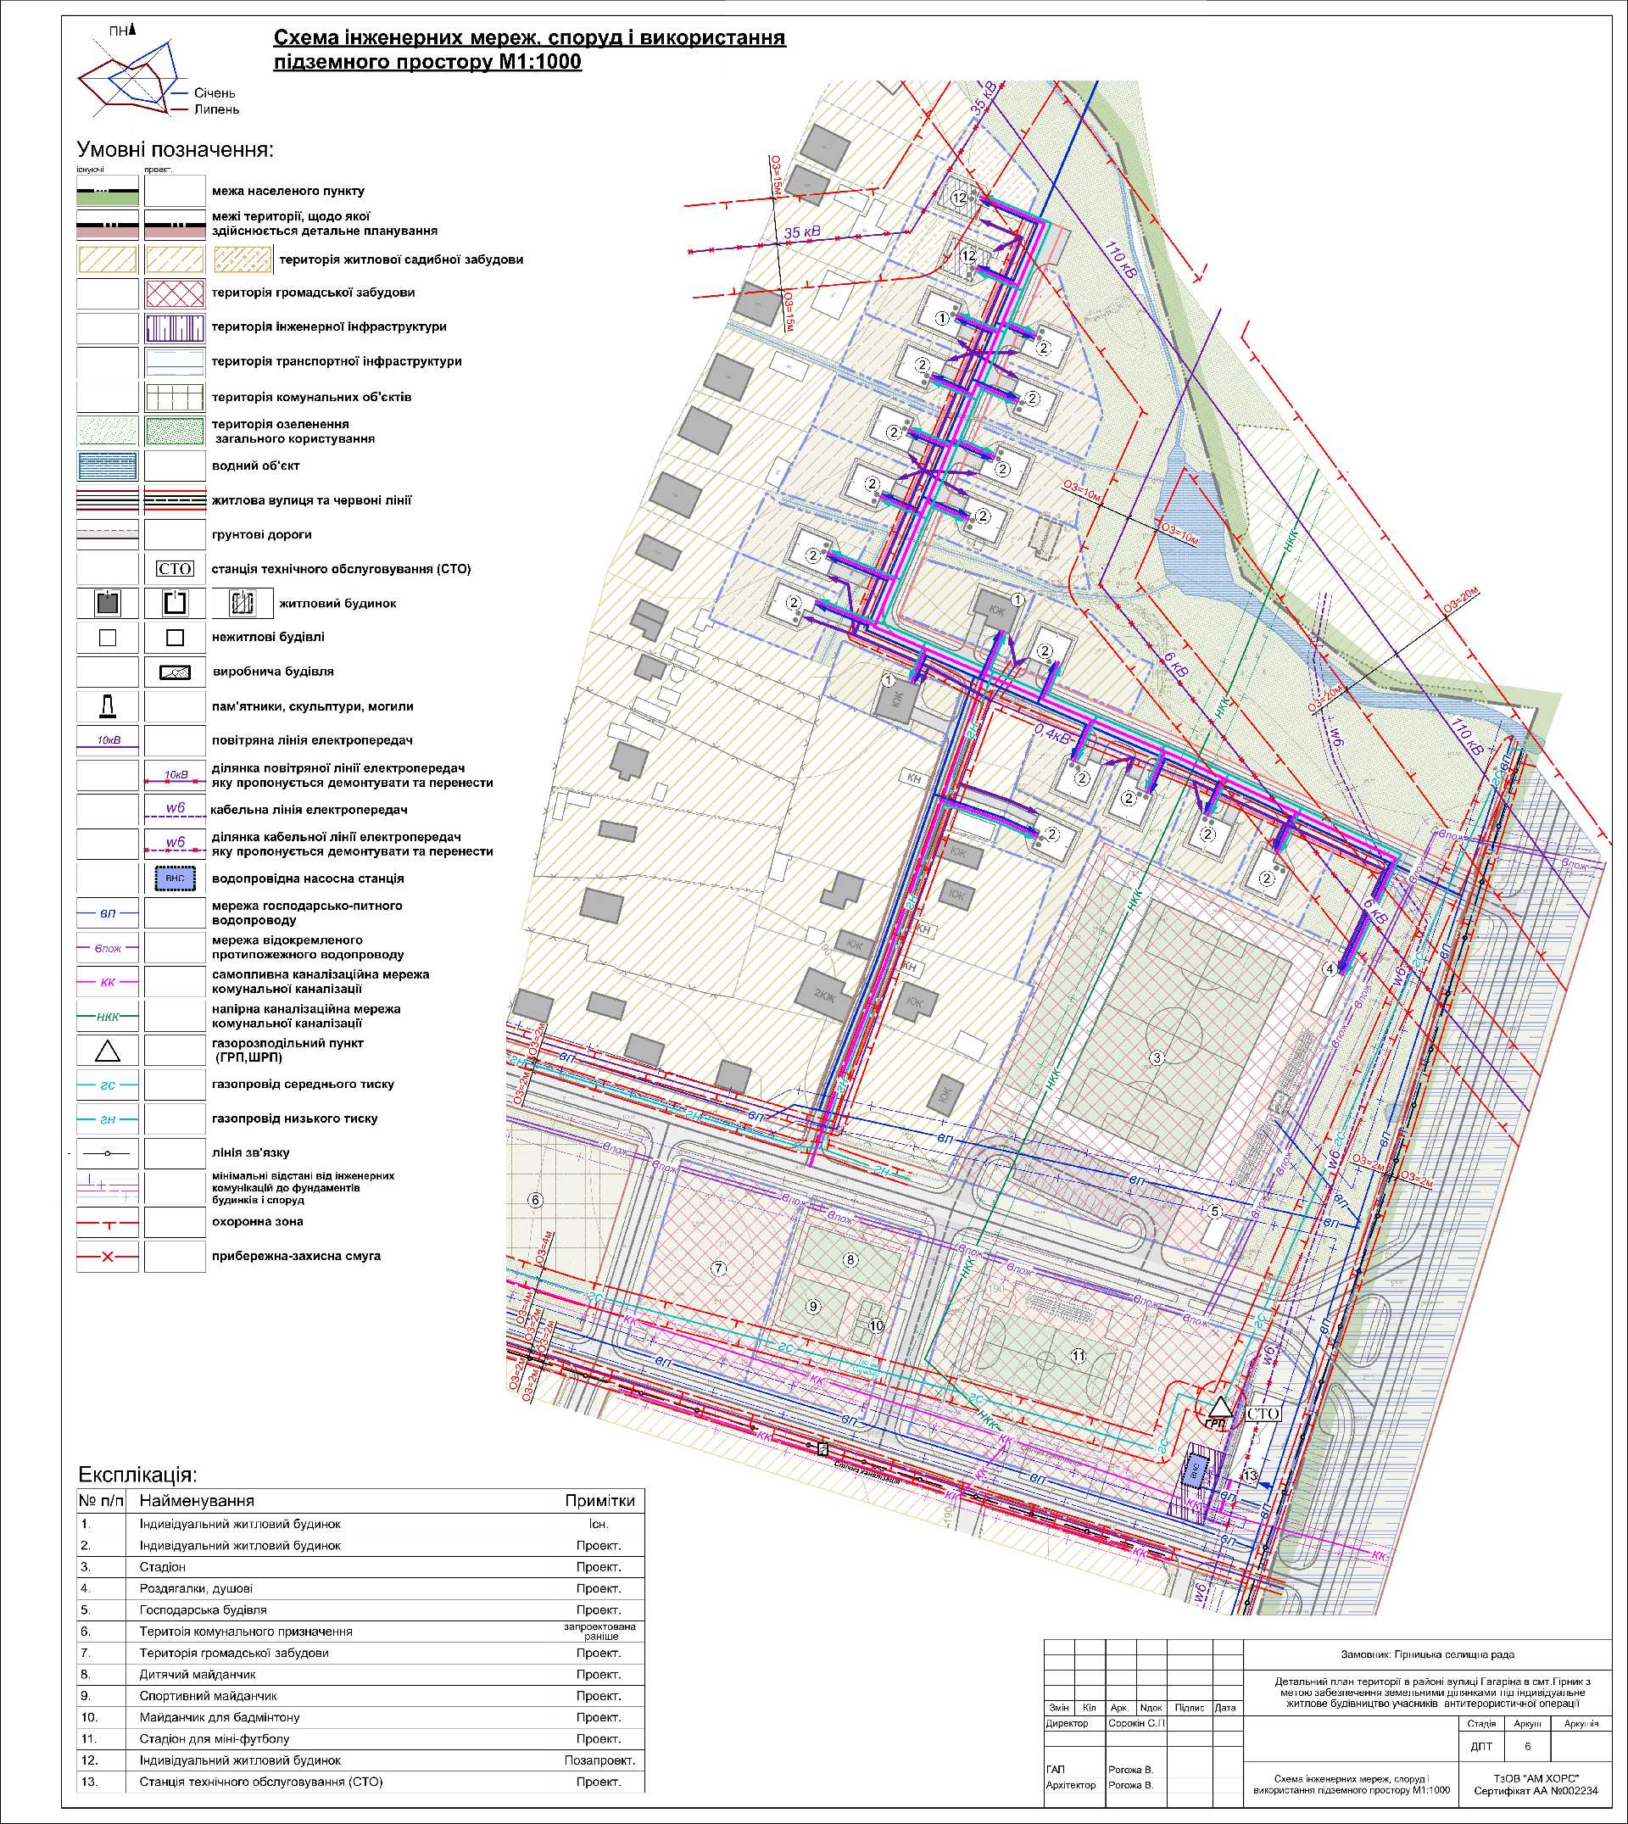1628x1824 pixels.
Task: Select the green landscaping territory swatch
Action: click(175, 431)
